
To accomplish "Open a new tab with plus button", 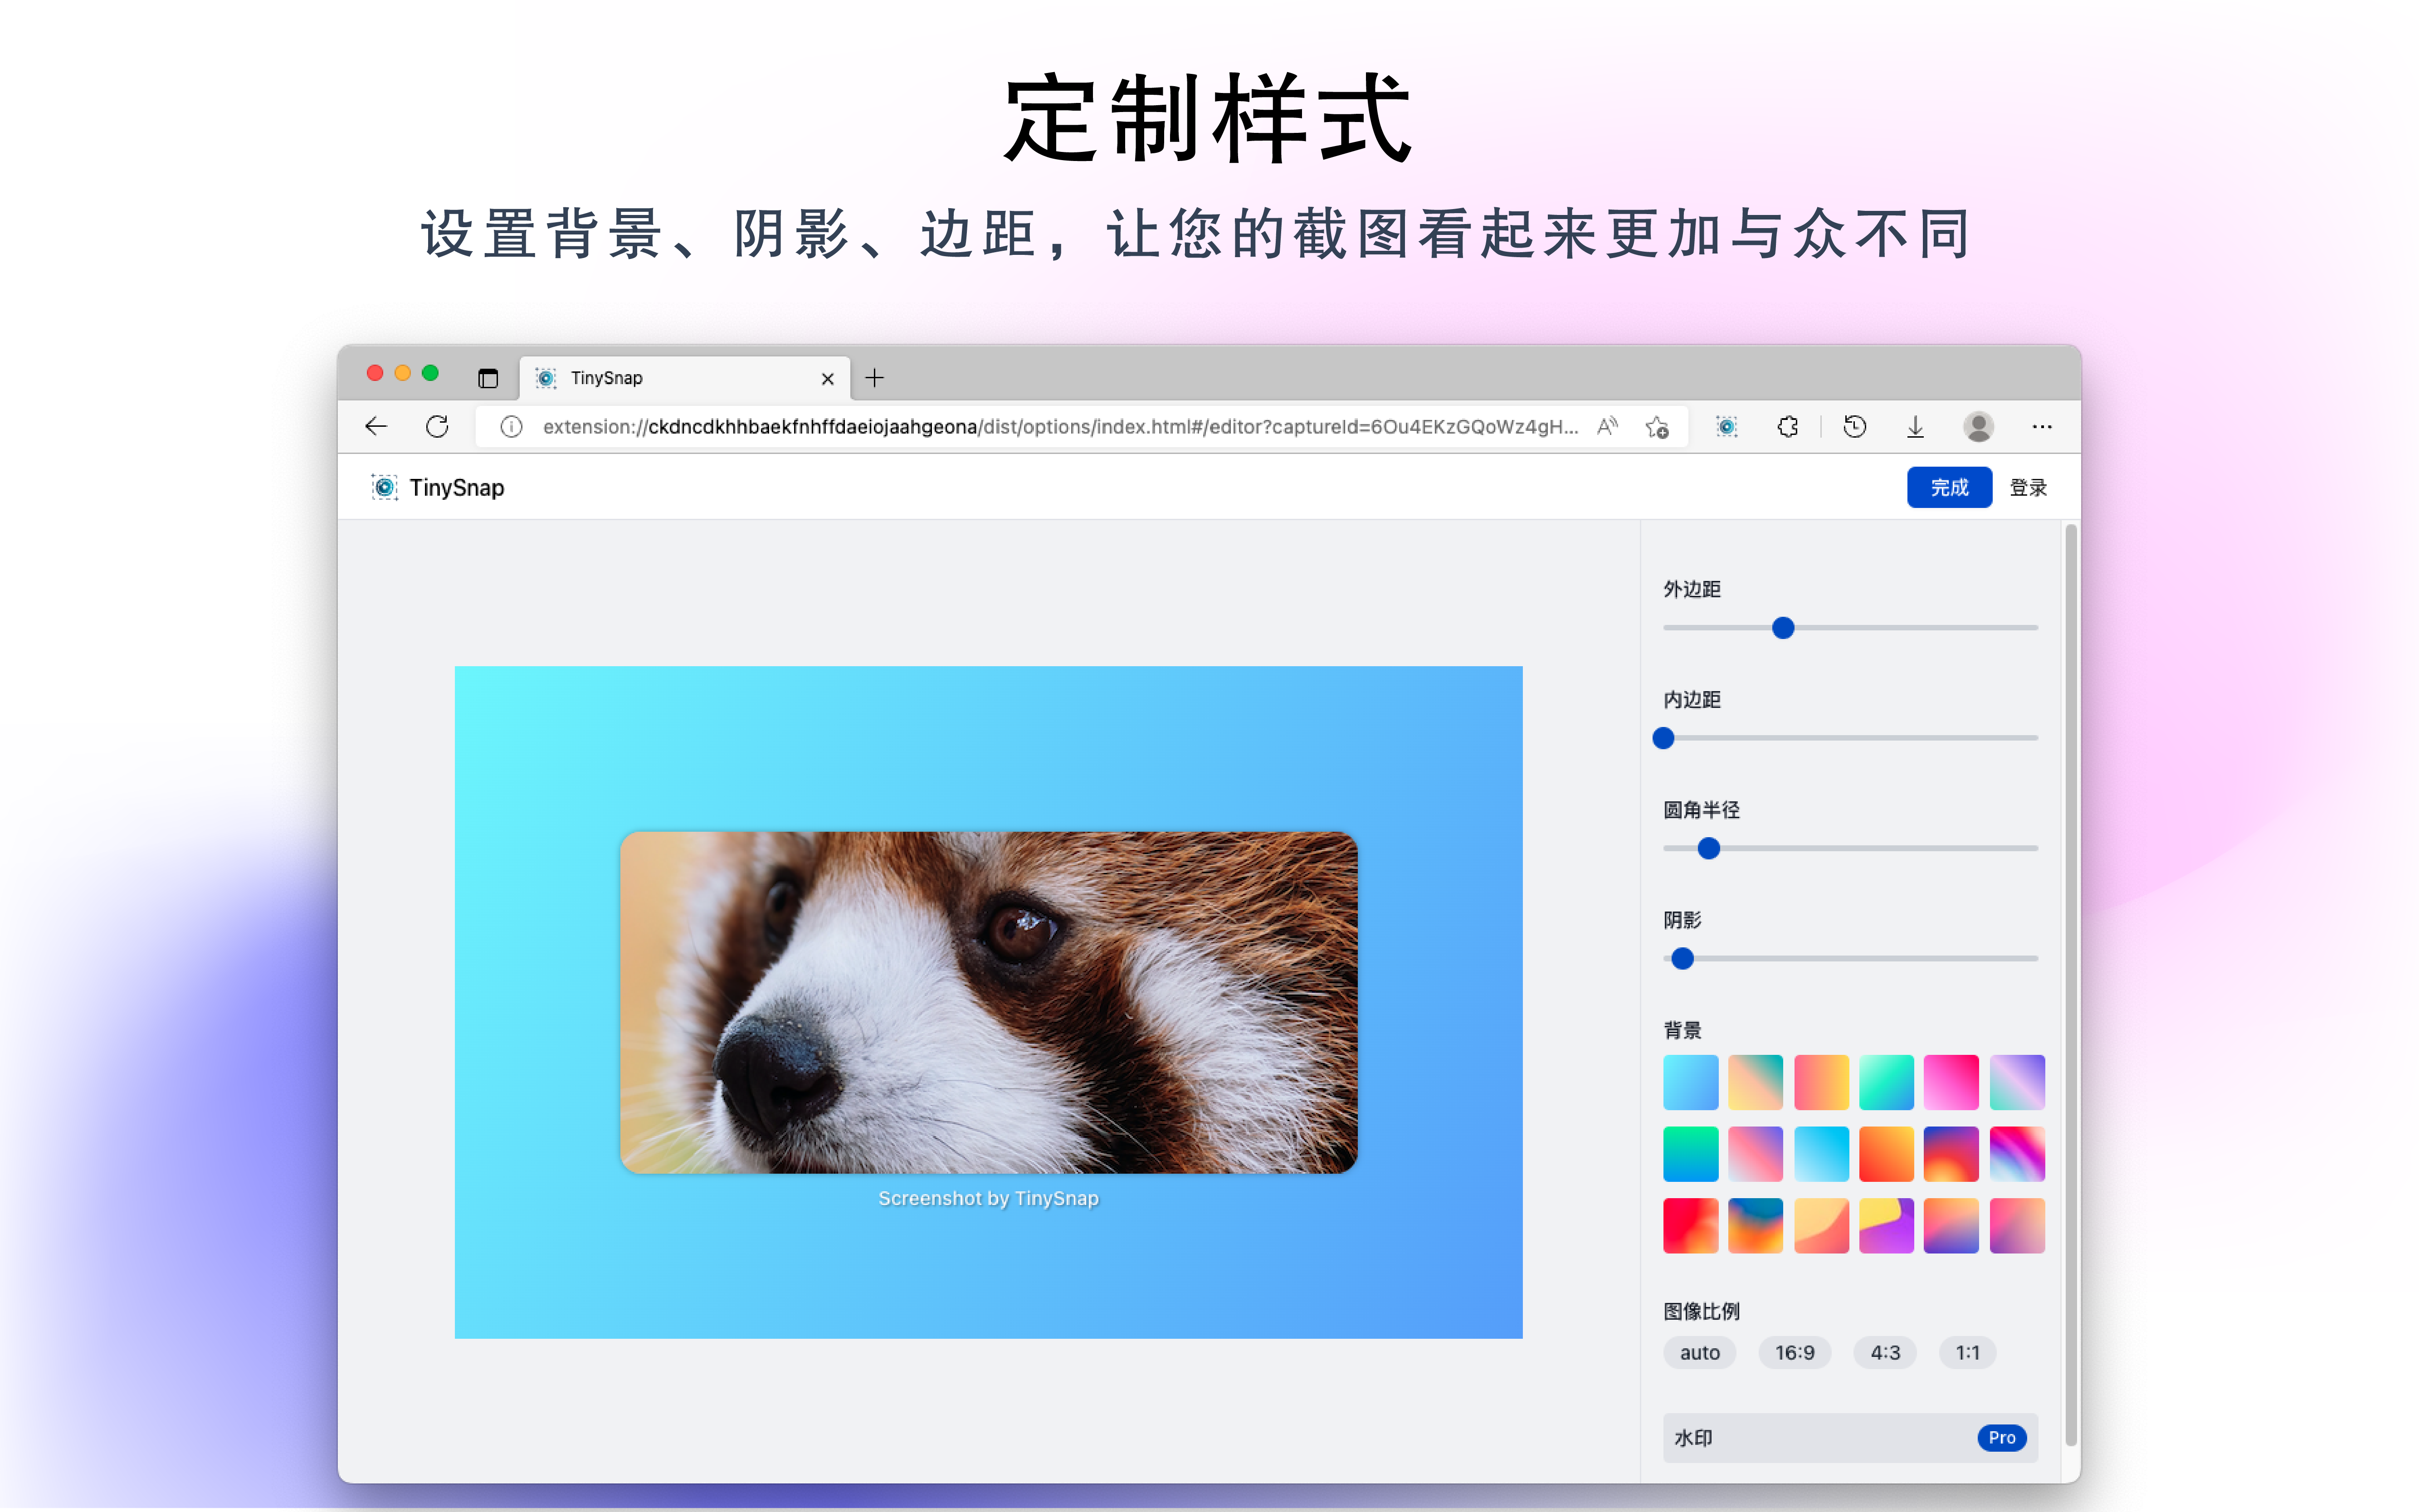I will 874,378.
